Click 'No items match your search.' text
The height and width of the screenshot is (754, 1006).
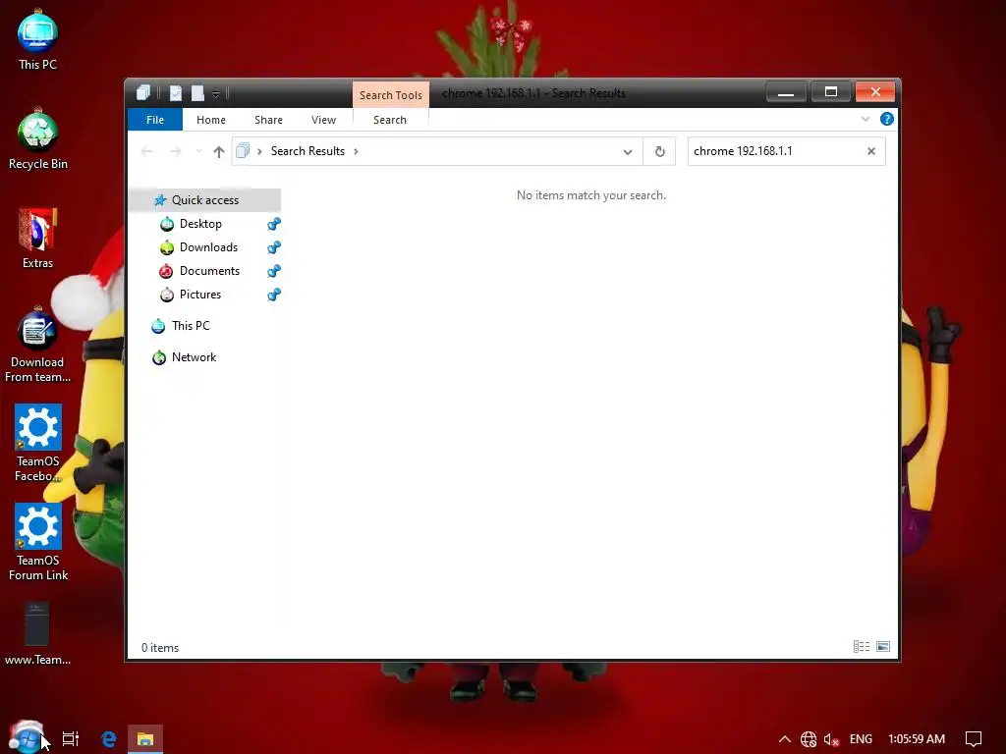pos(591,195)
